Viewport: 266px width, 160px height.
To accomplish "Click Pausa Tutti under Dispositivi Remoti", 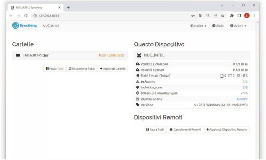I will pyautogui.click(x=155, y=129).
